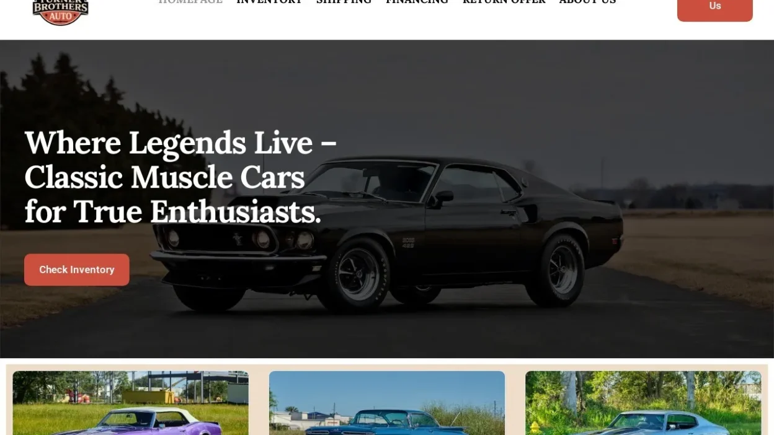Click the Check Inventory button
The width and height of the screenshot is (774, 435).
point(77,270)
